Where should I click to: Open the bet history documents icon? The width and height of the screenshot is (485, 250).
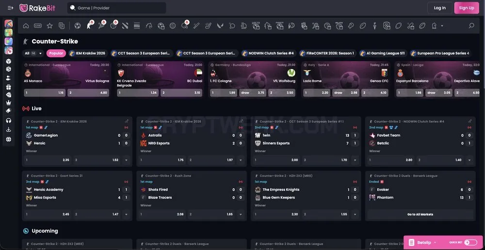point(61,26)
